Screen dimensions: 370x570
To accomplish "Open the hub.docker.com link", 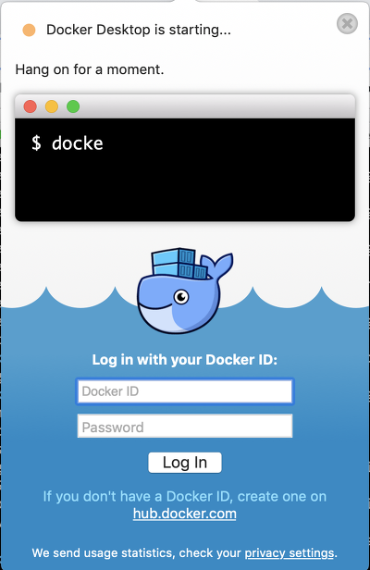I will point(185,514).
